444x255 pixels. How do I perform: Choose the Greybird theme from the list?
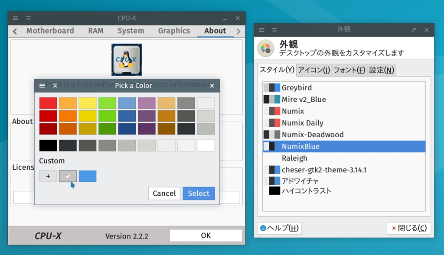(297, 87)
